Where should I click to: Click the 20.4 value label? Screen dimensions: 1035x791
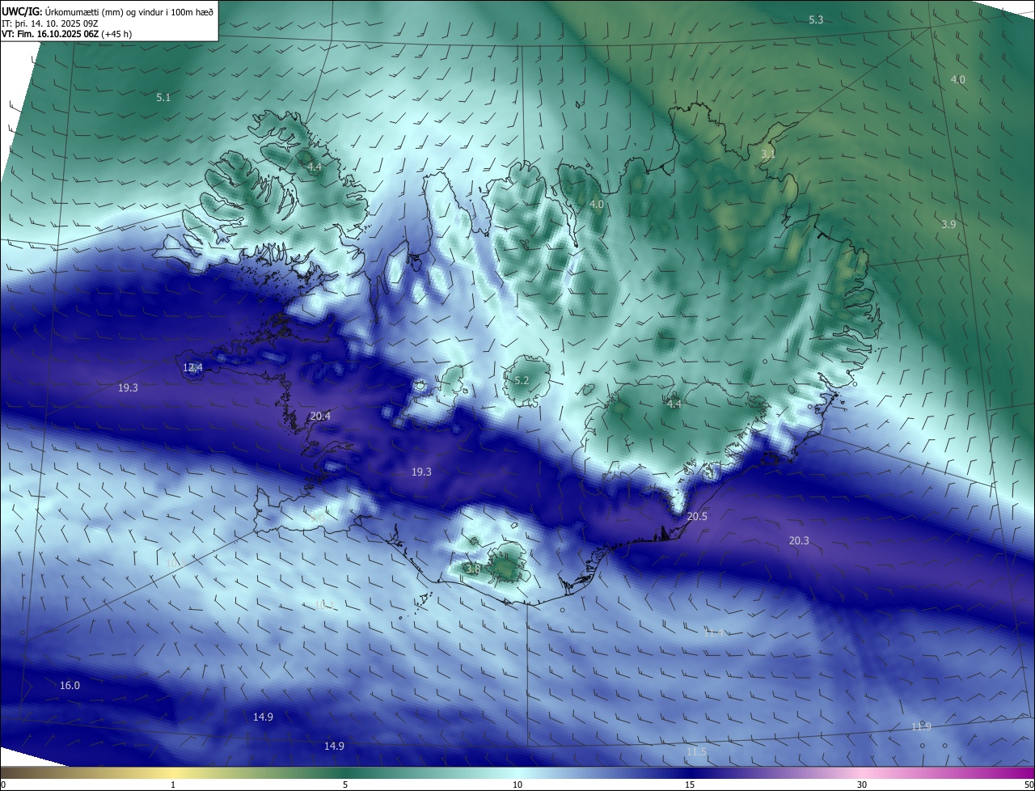[320, 416]
